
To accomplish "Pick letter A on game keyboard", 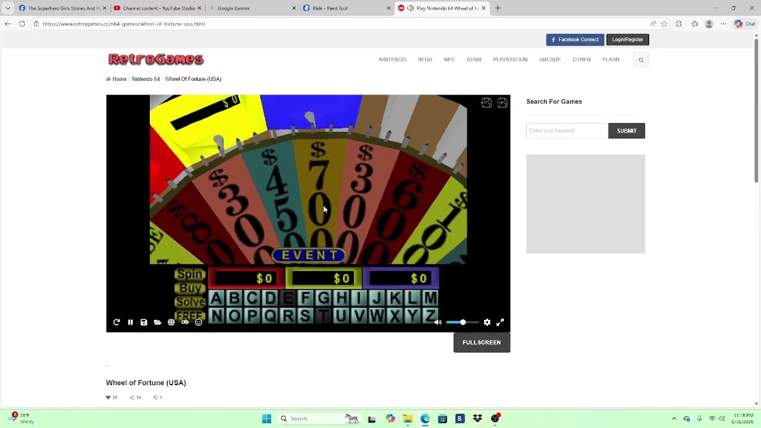I will pyautogui.click(x=216, y=298).
